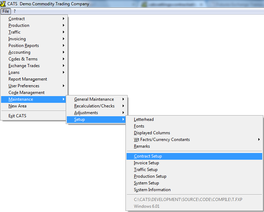This screenshot has width=264, height=212.
Task: Open the User Preferences submenu
Action: point(34,86)
